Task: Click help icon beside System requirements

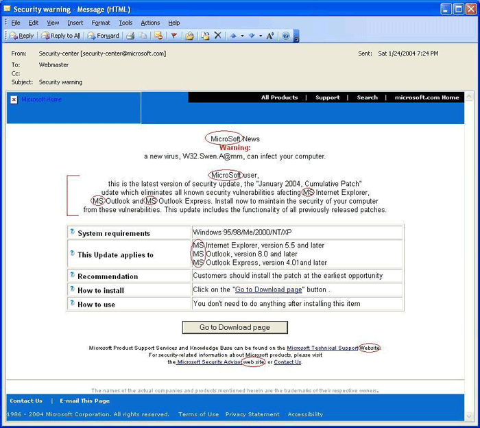Action: click(x=72, y=231)
